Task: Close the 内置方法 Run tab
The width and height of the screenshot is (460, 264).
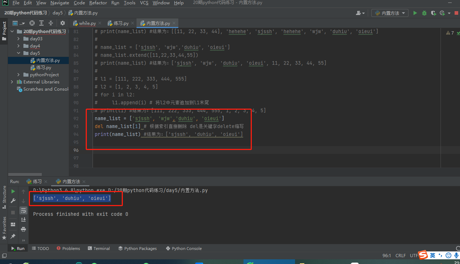Action: click(x=84, y=182)
